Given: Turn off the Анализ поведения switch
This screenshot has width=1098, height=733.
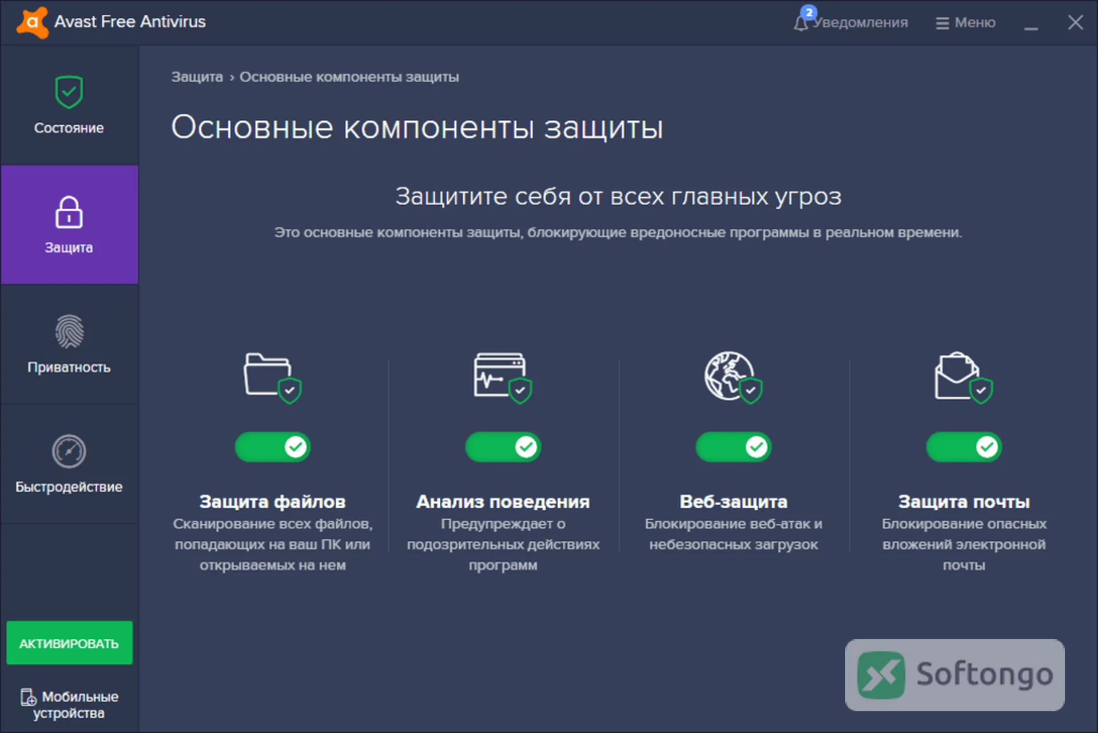Looking at the screenshot, I should tap(503, 447).
